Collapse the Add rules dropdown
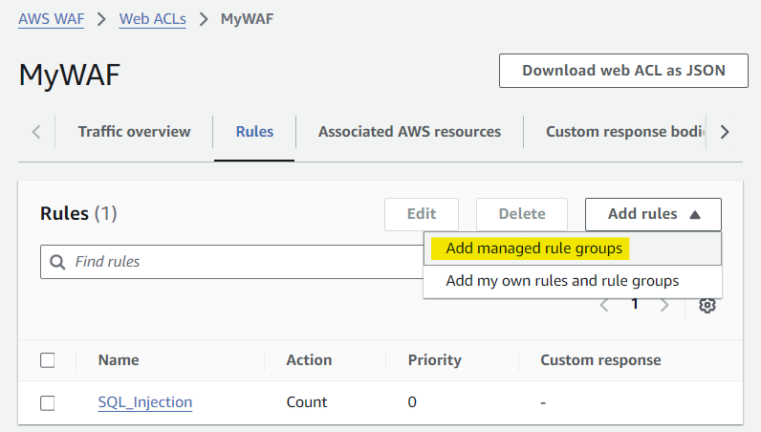 pyautogui.click(x=653, y=214)
